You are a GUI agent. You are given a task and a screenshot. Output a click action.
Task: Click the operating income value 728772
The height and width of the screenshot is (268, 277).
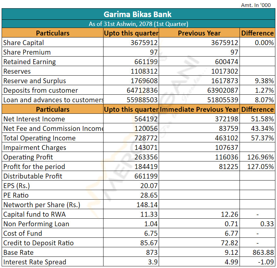pos(146,138)
